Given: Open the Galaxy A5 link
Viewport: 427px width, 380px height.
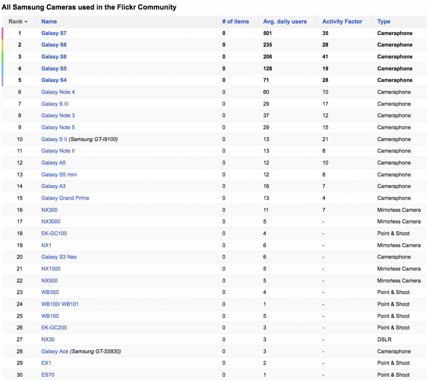Looking at the screenshot, I should click(x=53, y=163).
